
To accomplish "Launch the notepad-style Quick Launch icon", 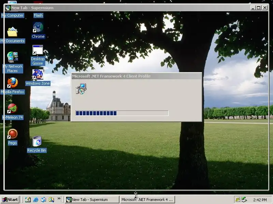I will click(x=28, y=200).
